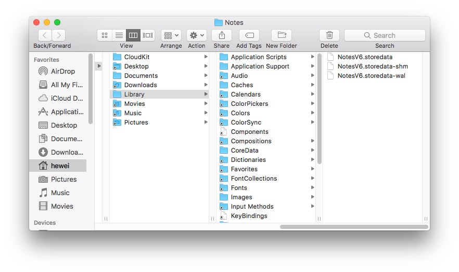This screenshot has height=272, width=459.
Task: Open the Favorites folder in Library
Action: (x=266, y=169)
